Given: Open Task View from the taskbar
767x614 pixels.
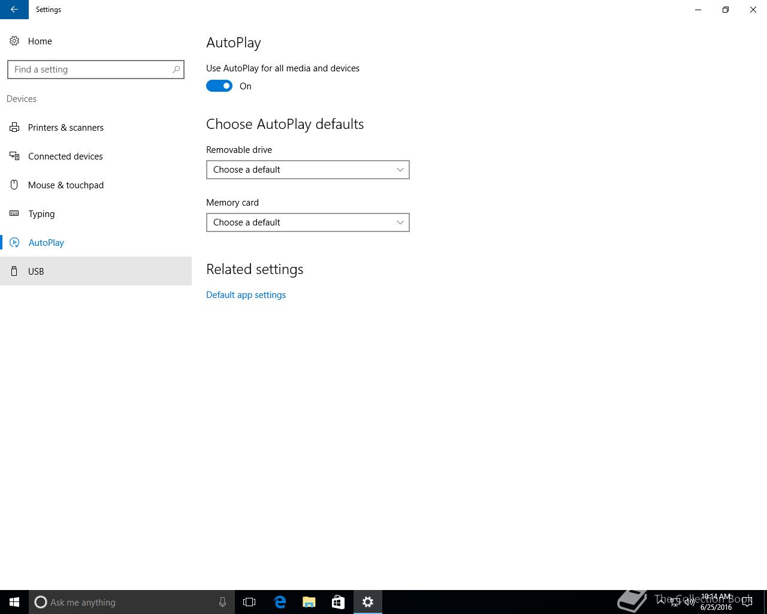Looking at the screenshot, I should 249,602.
